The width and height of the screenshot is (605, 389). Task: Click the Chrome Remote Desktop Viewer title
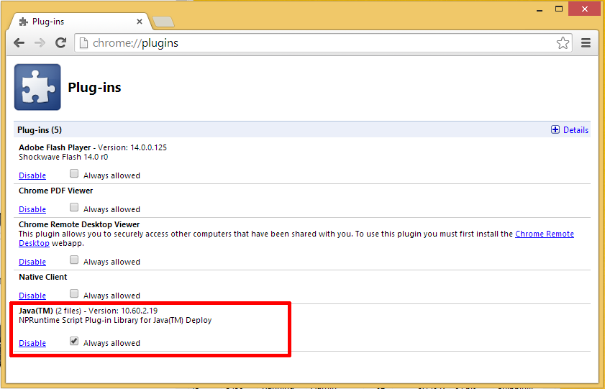pyautogui.click(x=79, y=224)
